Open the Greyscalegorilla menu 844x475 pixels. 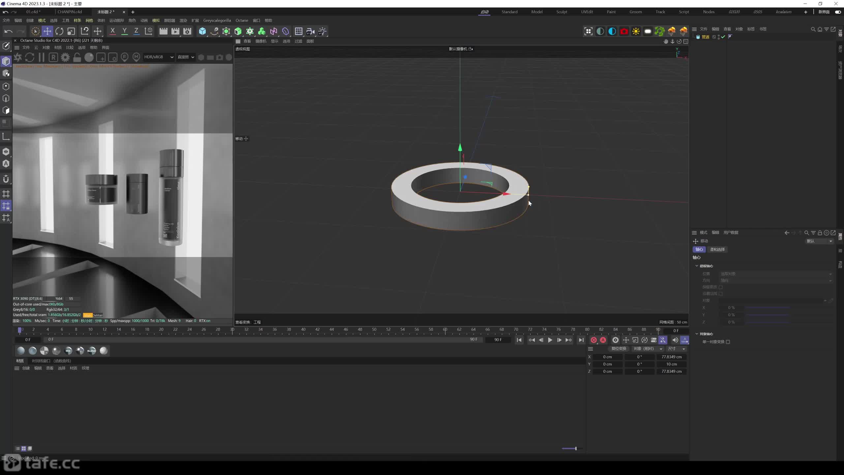click(x=217, y=20)
